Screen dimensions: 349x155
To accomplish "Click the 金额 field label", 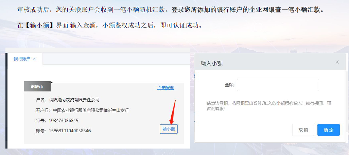I will 229,85.
